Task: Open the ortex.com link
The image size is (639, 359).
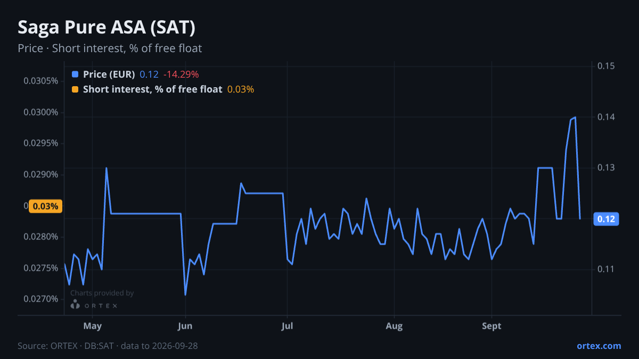Action: point(599,346)
